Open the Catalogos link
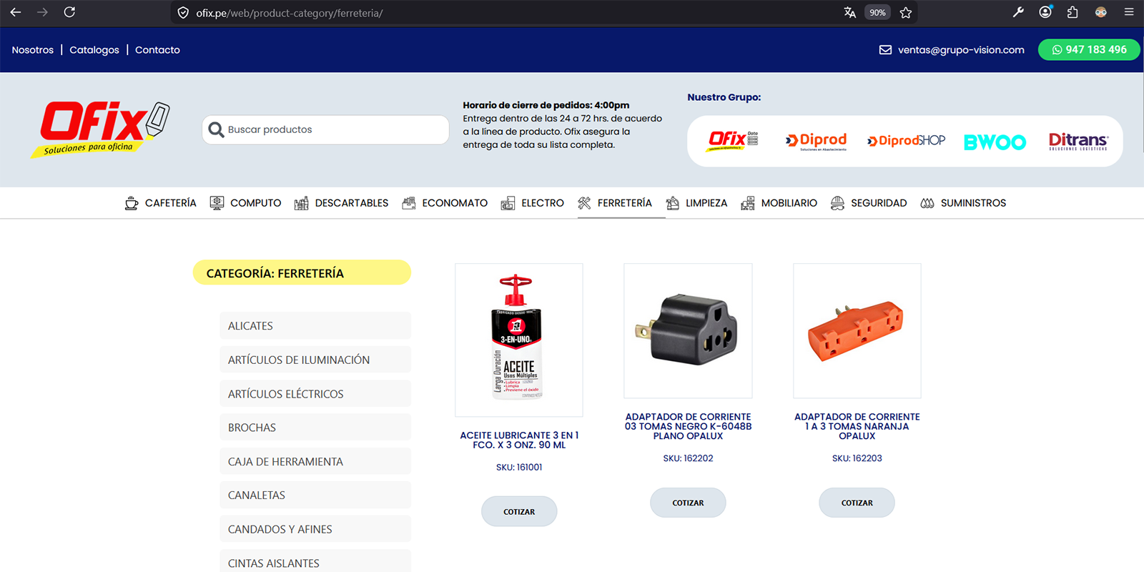Viewport: 1144px width, 572px height. (x=94, y=50)
